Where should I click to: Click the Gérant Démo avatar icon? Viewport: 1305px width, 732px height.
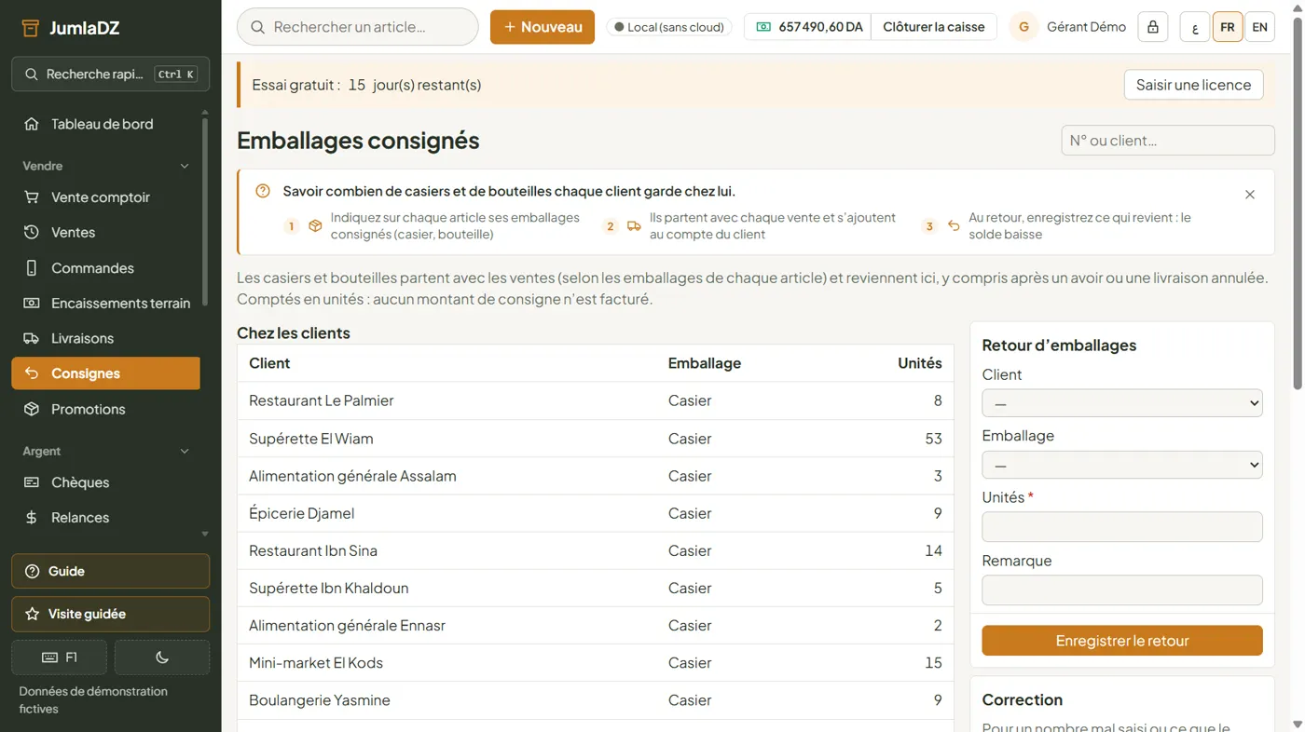click(x=1023, y=27)
